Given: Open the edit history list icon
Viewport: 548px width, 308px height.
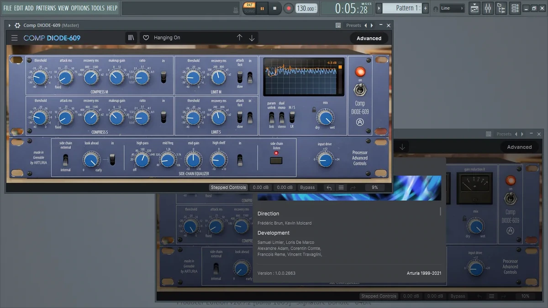Looking at the screenshot, I should click(x=341, y=188).
